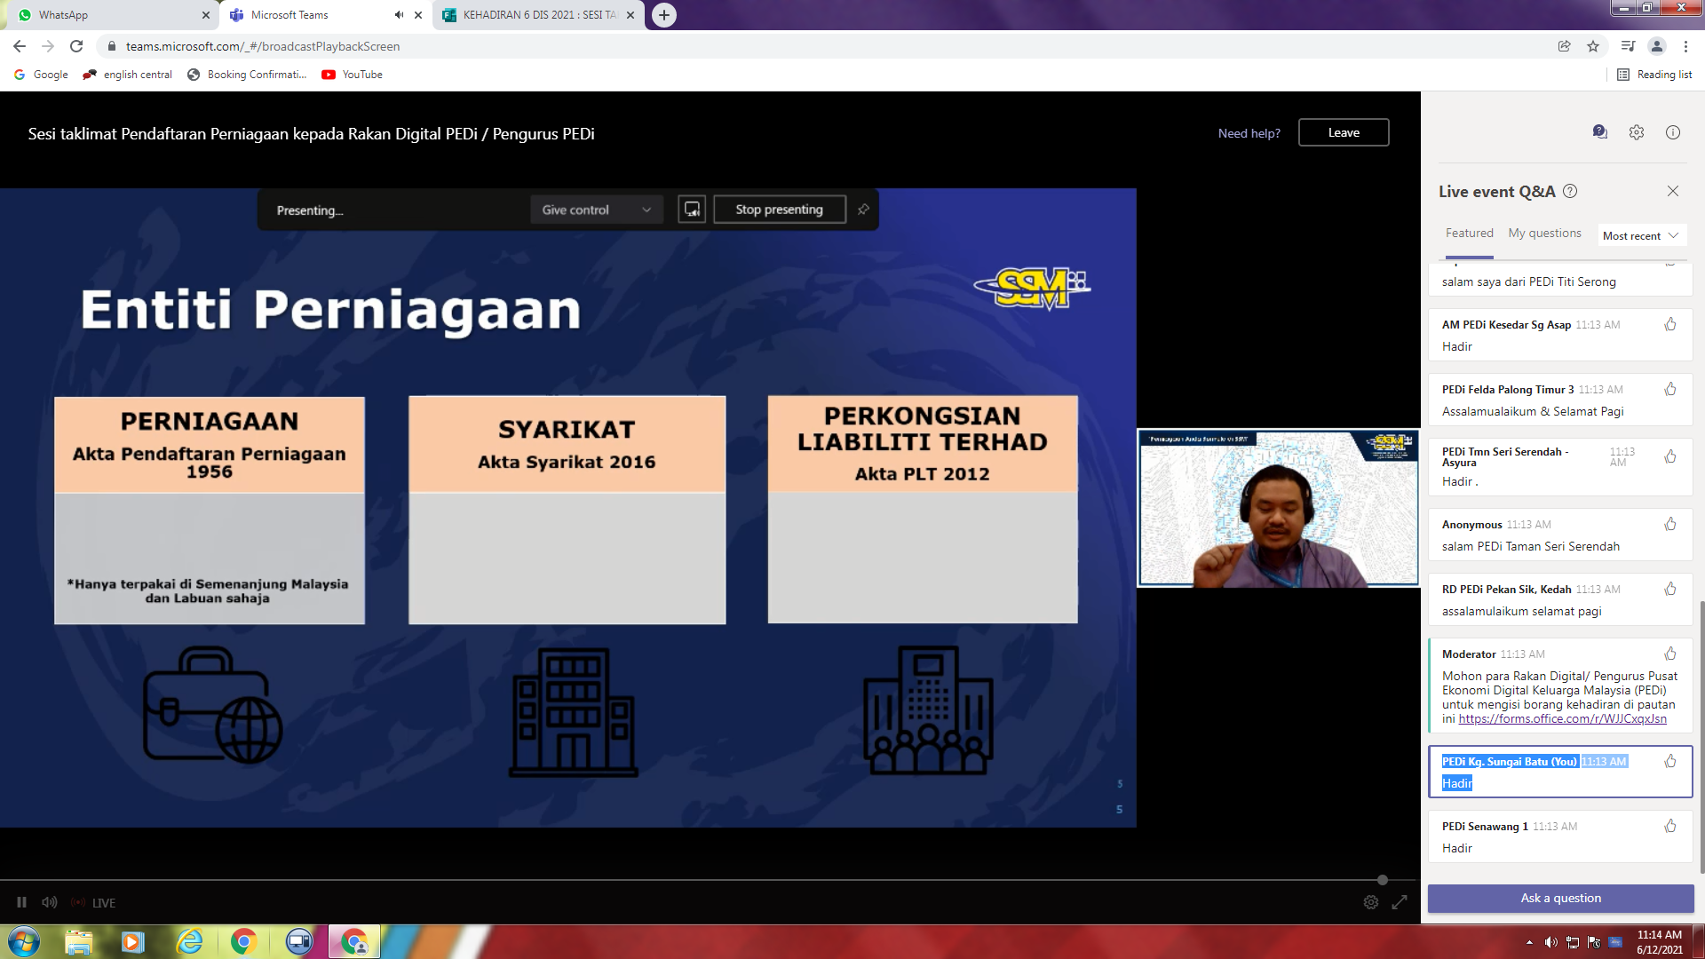Image resolution: width=1705 pixels, height=959 pixels.
Task: Pause the live event playback
Action: coord(21,902)
